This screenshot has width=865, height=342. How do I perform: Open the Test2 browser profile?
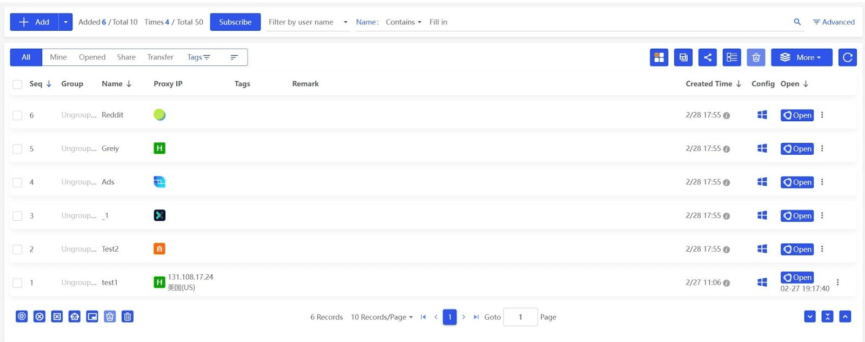coord(797,249)
